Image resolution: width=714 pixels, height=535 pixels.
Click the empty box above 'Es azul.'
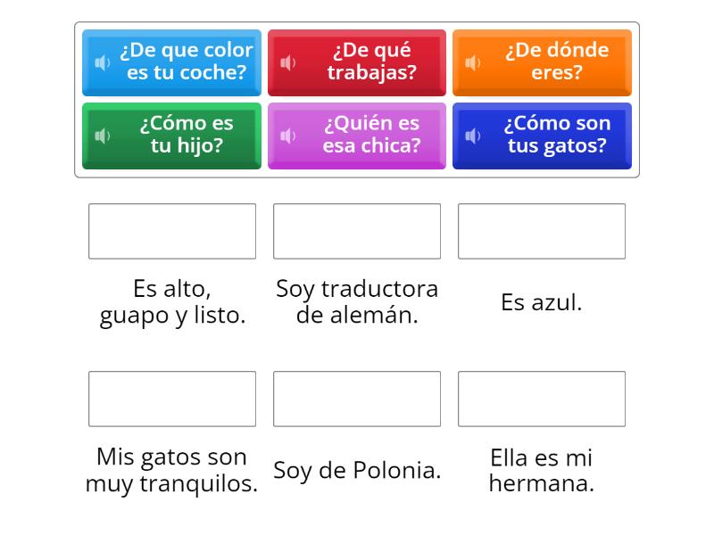pos(542,231)
